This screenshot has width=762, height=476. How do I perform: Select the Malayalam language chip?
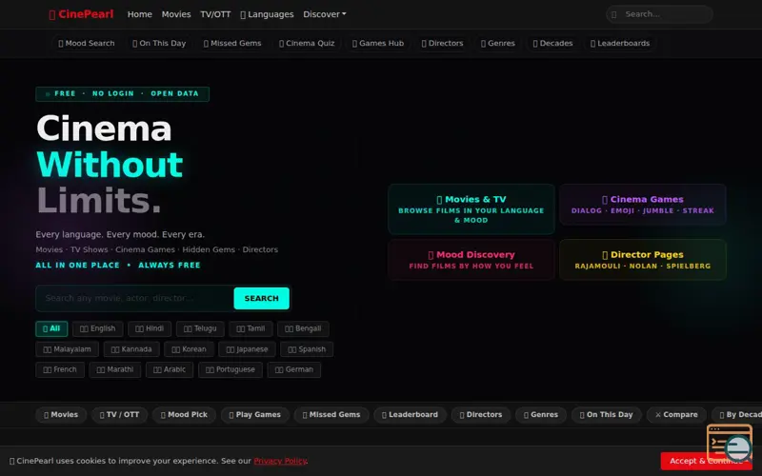[x=67, y=349]
